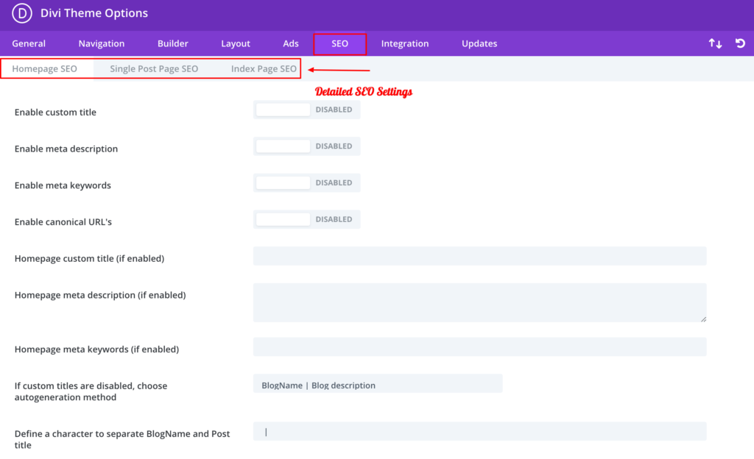This screenshot has width=754, height=459.
Task: Go to the Layout tab
Action: click(x=236, y=43)
